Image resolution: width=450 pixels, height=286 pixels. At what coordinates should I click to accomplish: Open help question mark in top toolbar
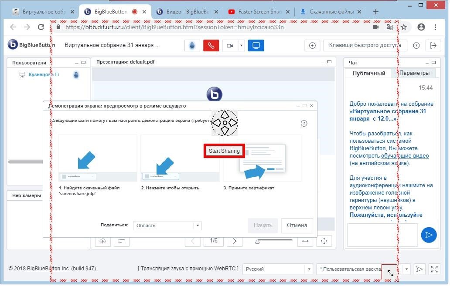tap(416, 46)
